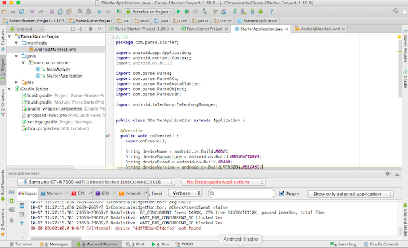The image size is (408, 248).
Task: Select MainActivity in the project tree
Action: pyautogui.click(x=59, y=69)
